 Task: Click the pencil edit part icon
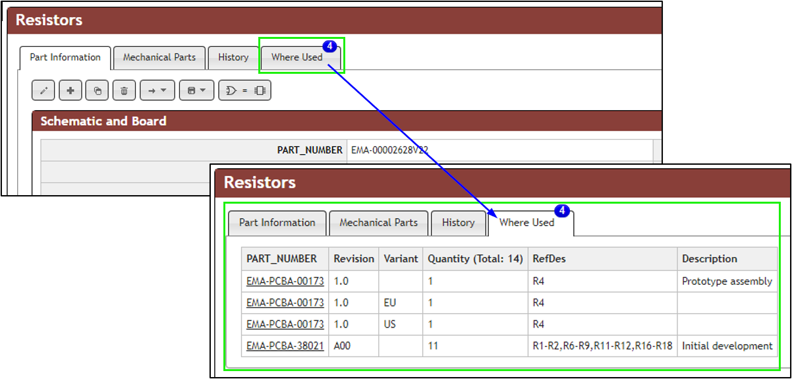click(x=43, y=91)
